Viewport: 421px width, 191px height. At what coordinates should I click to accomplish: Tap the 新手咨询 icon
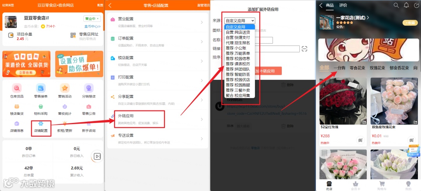pos(88,124)
